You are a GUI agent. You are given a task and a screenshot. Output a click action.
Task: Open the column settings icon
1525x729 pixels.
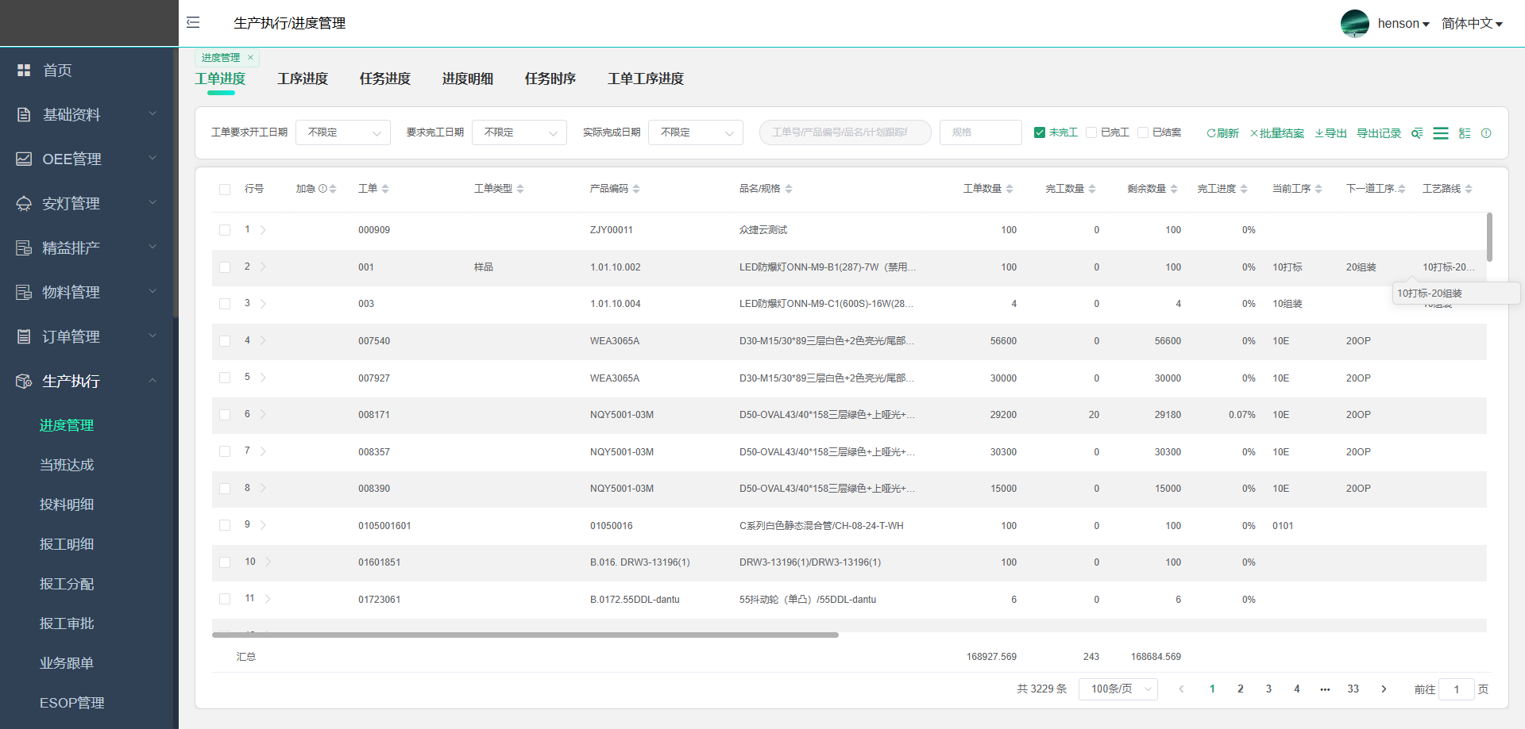(1464, 133)
